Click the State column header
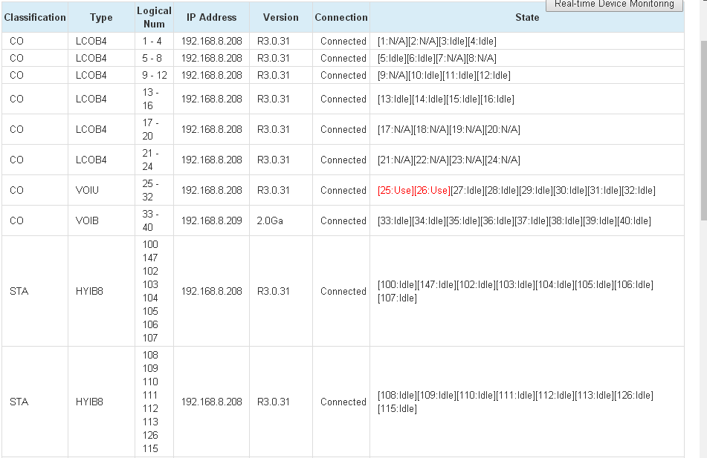This screenshot has width=707, height=458. [x=527, y=17]
